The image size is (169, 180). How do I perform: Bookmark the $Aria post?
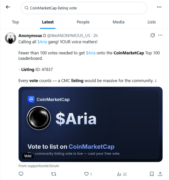coord(152,174)
